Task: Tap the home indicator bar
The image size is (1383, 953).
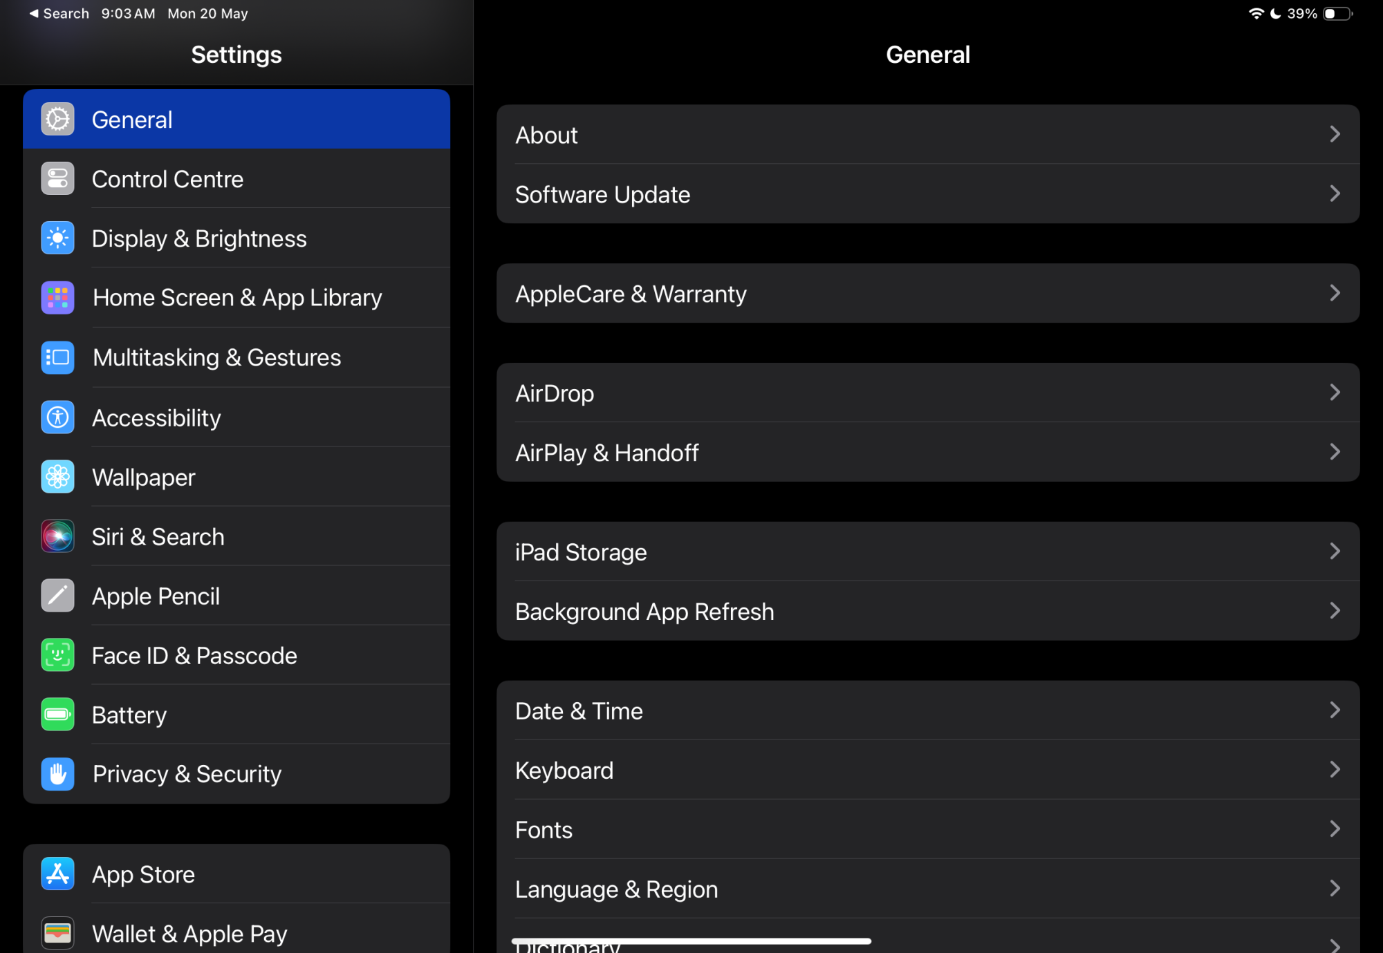Action: (x=691, y=941)
